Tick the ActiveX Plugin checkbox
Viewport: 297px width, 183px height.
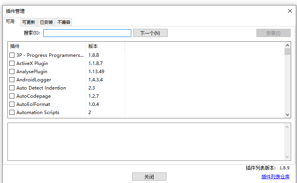[12, 63]
